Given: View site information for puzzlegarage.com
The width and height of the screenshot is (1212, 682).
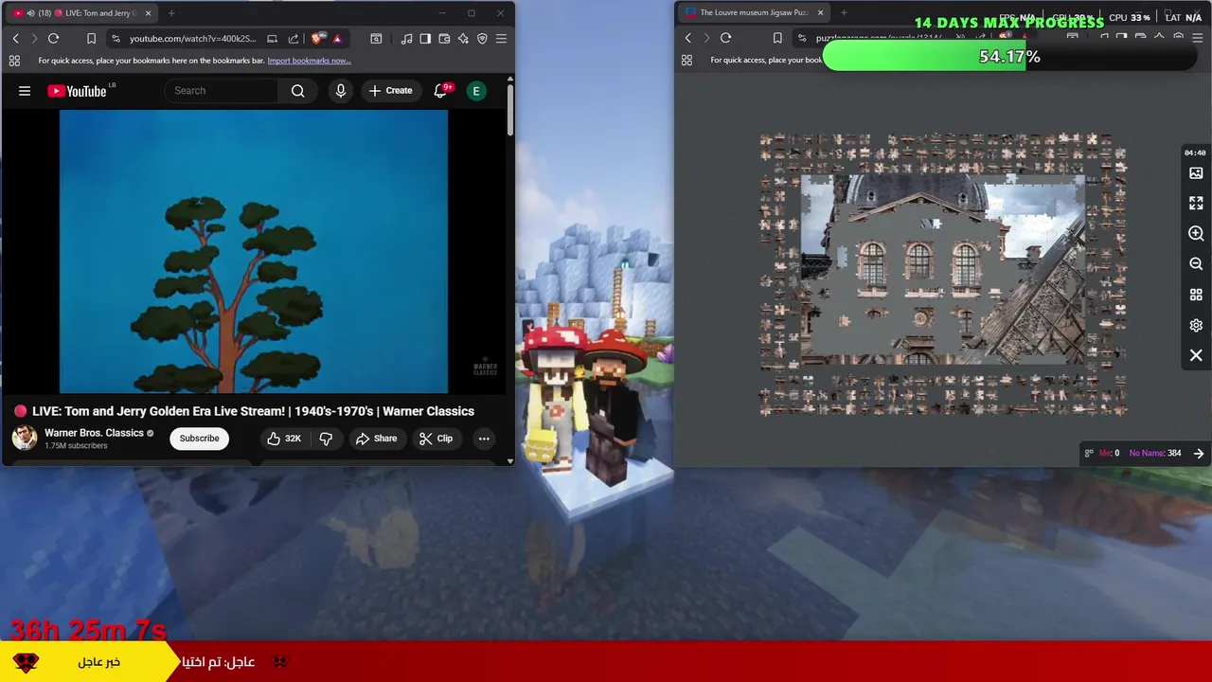Looking at the screenshot, I should tap(802, 38).
